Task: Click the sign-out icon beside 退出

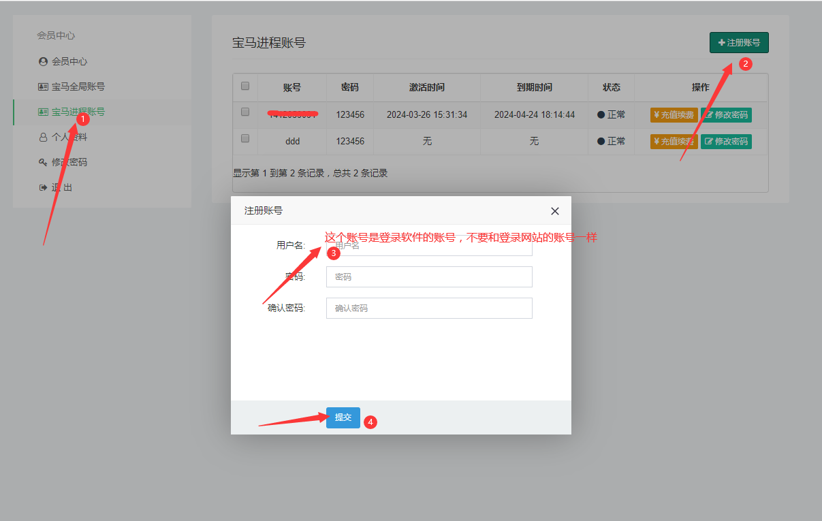Action: 44,187
